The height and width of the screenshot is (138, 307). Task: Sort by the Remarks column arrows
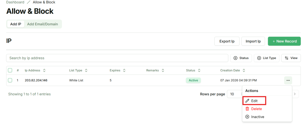163,71
